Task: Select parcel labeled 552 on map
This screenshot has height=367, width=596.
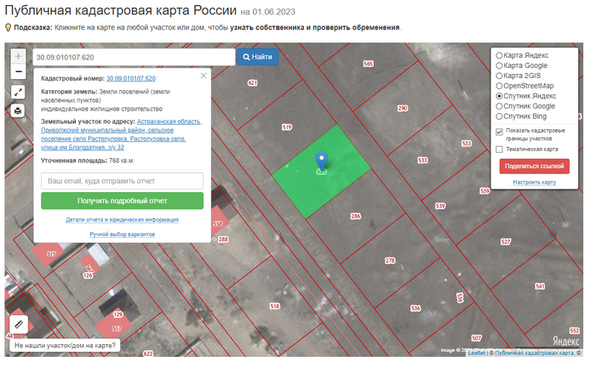Action: tap(575, 330)
